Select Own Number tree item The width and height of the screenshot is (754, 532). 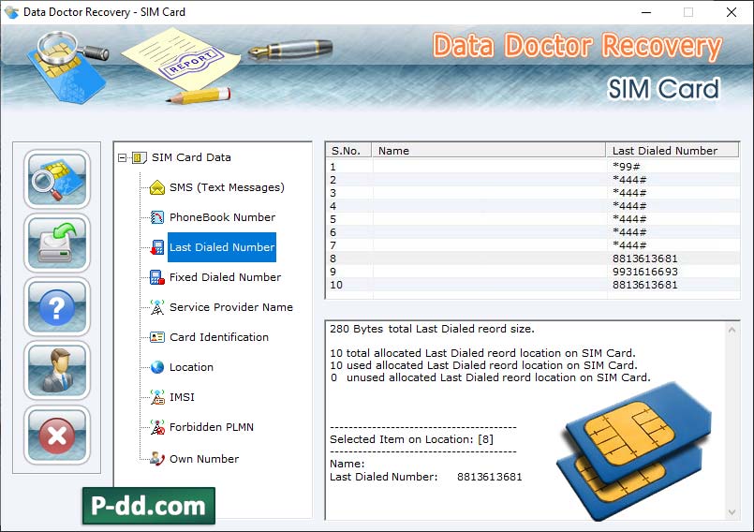[204, 459]
